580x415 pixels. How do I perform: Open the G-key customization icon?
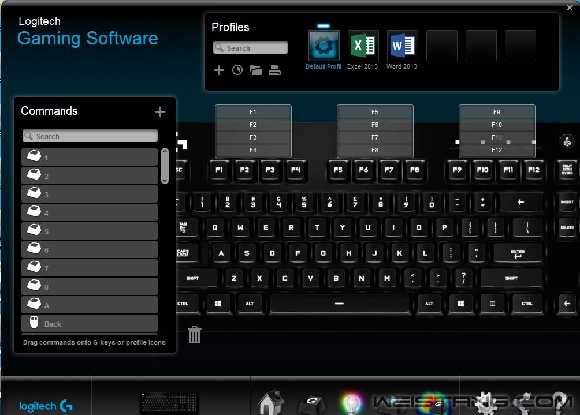pyautogui.click(x=311, y=404)
